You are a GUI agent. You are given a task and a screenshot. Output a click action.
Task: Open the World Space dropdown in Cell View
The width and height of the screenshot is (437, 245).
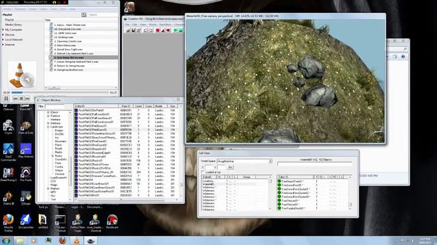pos(270,161)
